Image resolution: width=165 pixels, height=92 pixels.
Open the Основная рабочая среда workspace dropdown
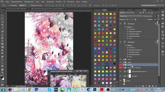click(152, 5)
